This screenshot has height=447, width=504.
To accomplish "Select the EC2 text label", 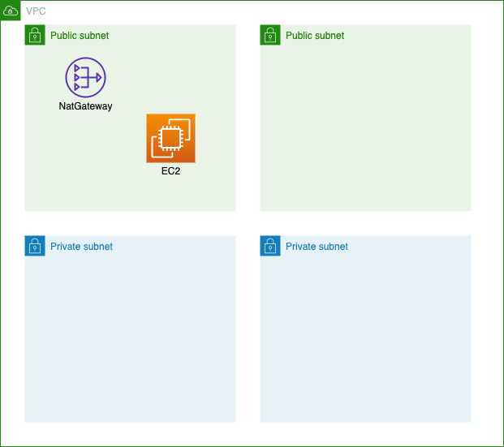I will tap(170, 171).
